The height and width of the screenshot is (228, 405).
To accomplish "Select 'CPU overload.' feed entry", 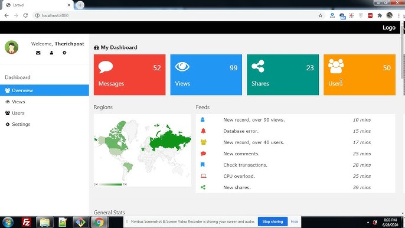I will tap(239, 176).
